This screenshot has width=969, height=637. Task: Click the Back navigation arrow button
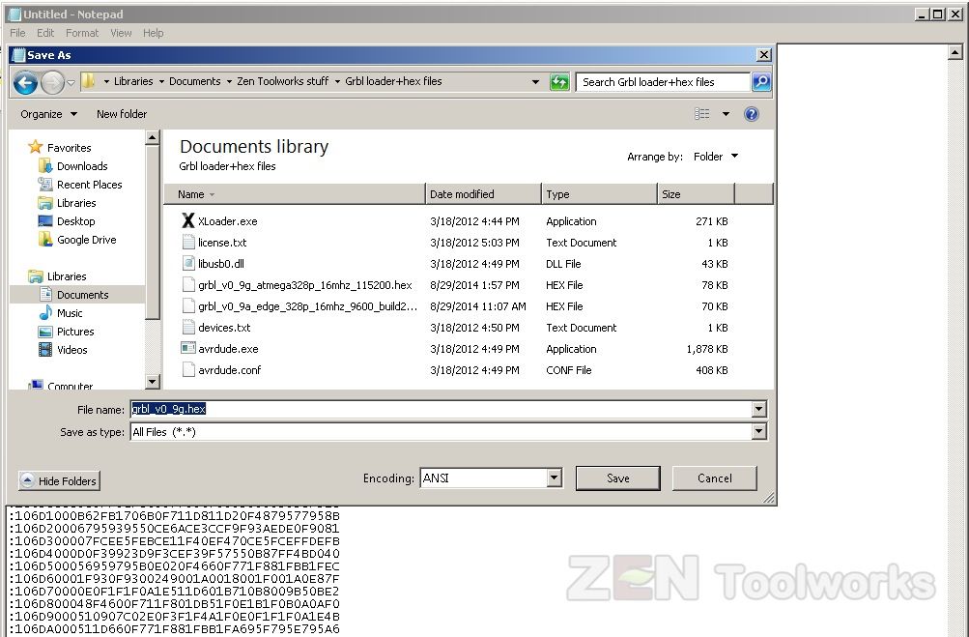pos(26,83)
